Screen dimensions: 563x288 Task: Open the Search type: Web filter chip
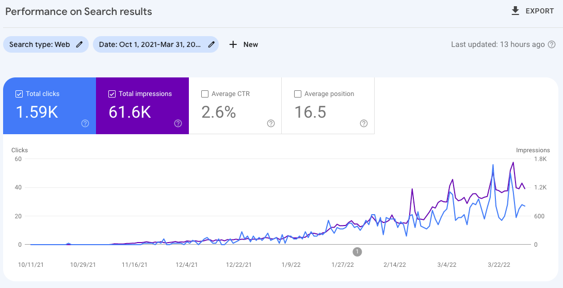click(x=46, y=44)
